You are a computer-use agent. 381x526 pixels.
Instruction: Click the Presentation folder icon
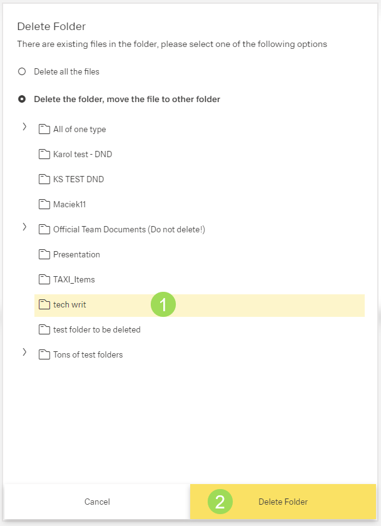[x=44, y=254]
